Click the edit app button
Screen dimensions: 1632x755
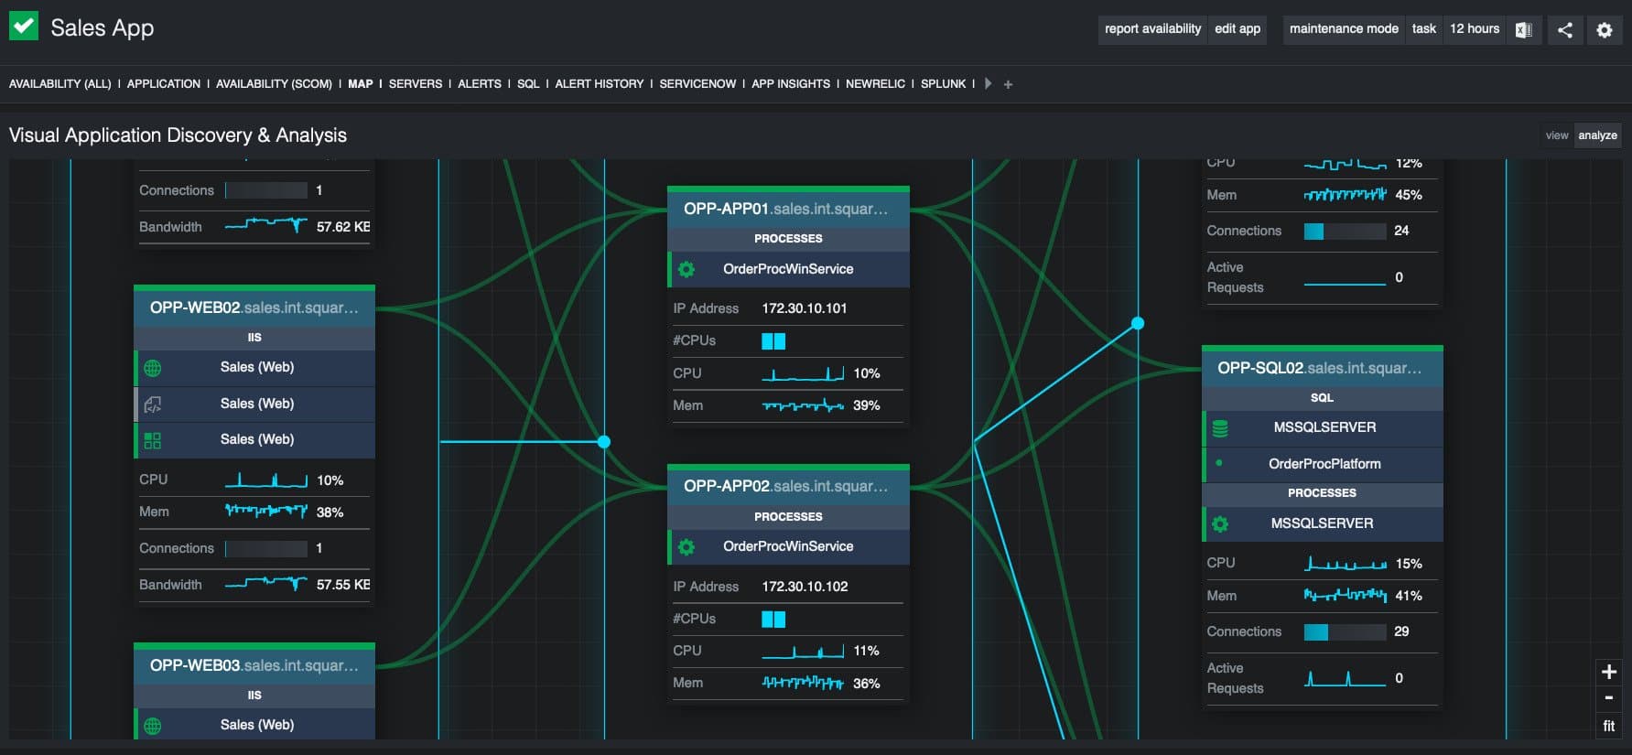(1238, 29)
